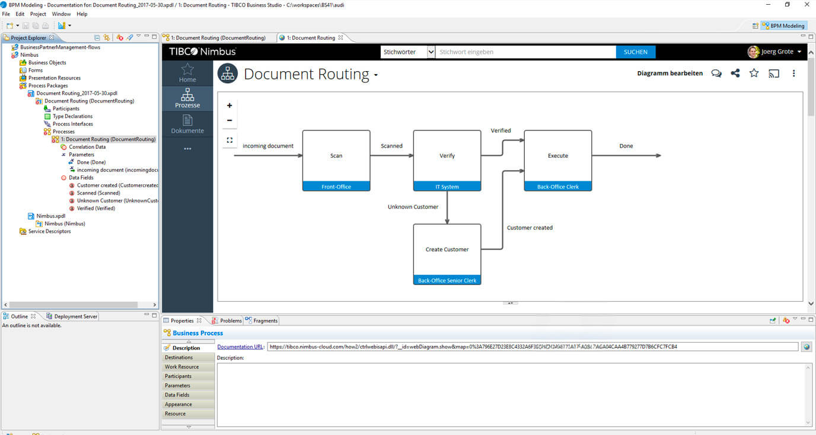This screenshot has width=816, height=435.
Task: Select Work Resource properties section
Action: coord(187,367)
